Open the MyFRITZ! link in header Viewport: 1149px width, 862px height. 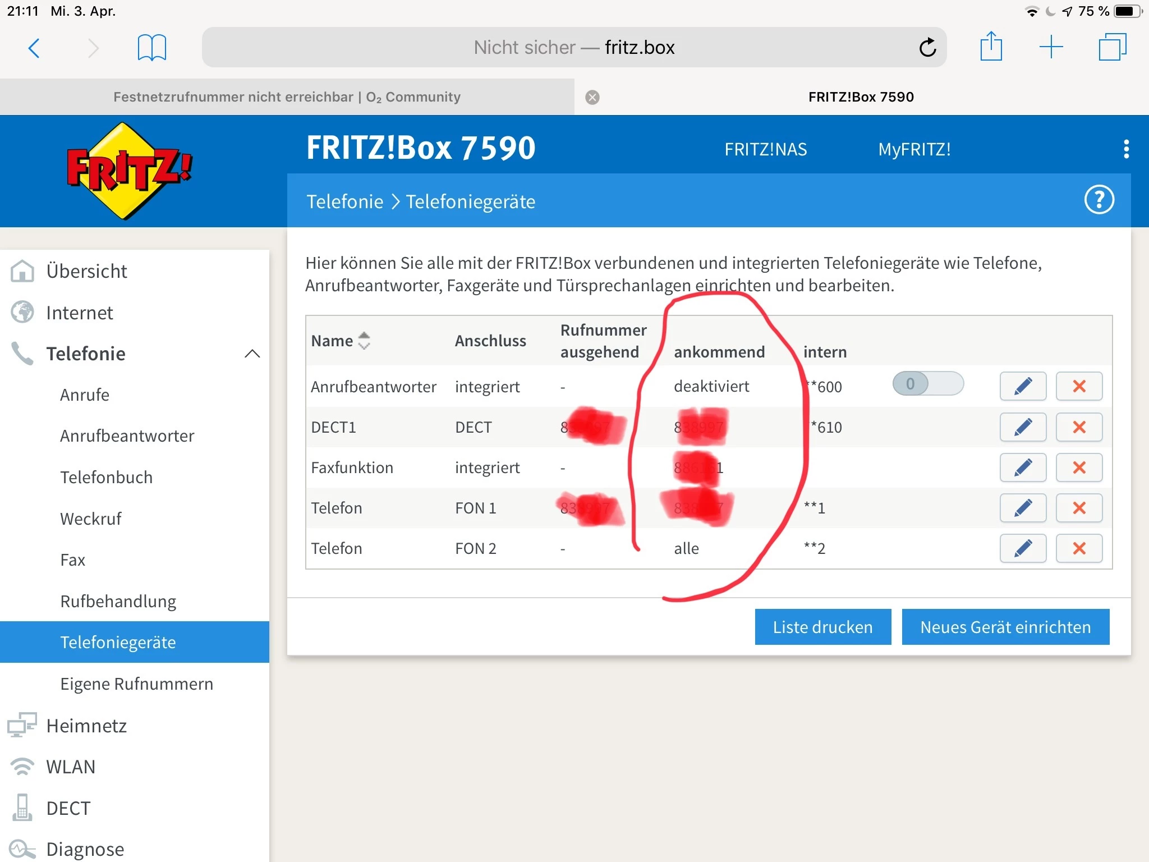coord(914,149)
